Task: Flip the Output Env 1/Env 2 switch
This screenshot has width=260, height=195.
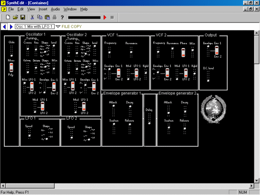Action: [x=208, y=52]
